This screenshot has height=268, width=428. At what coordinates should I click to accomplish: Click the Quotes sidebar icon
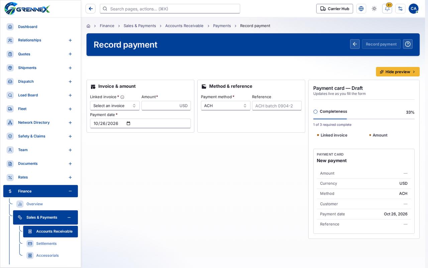(x=10, y=54)
